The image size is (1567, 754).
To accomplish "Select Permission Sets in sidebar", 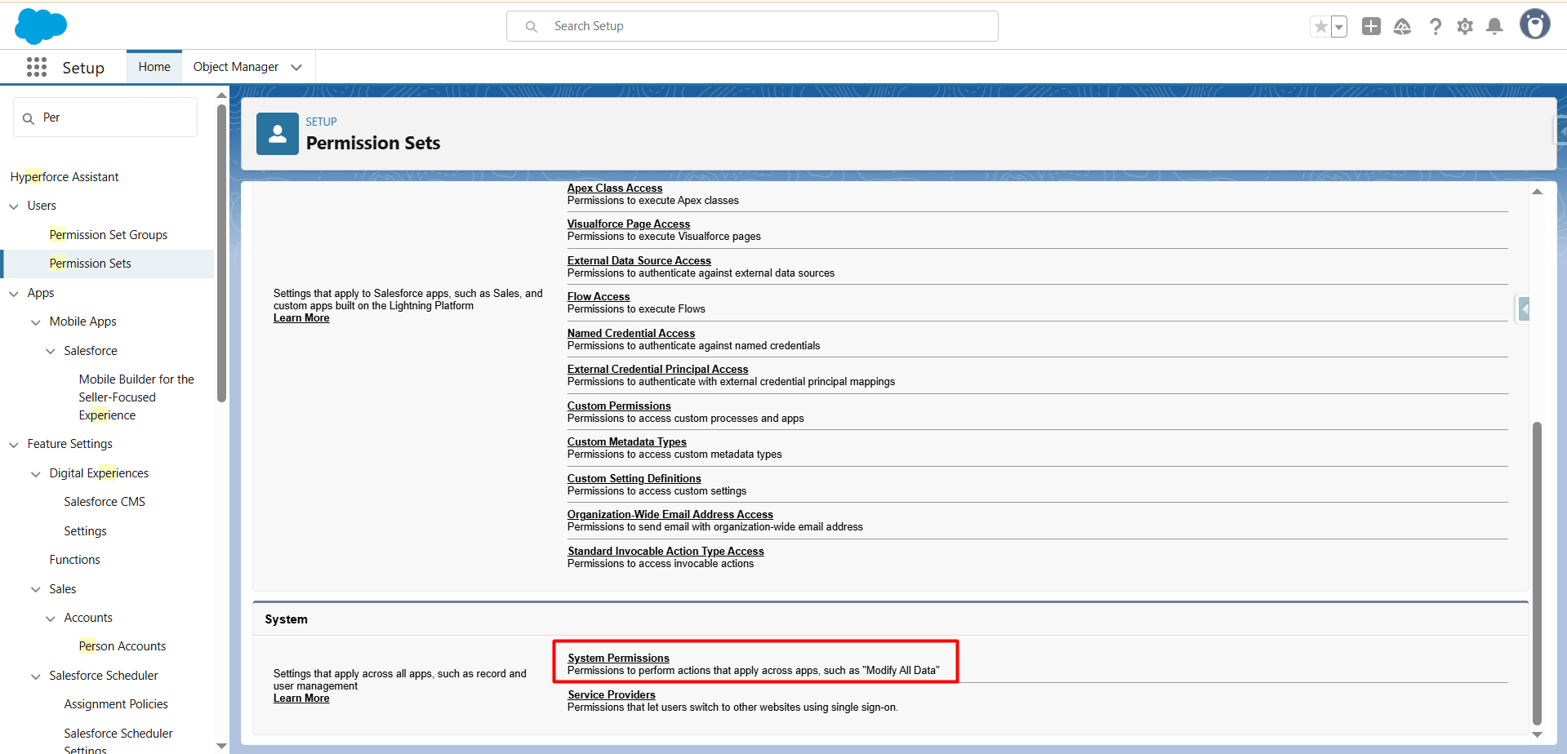I will pos(91,264).
